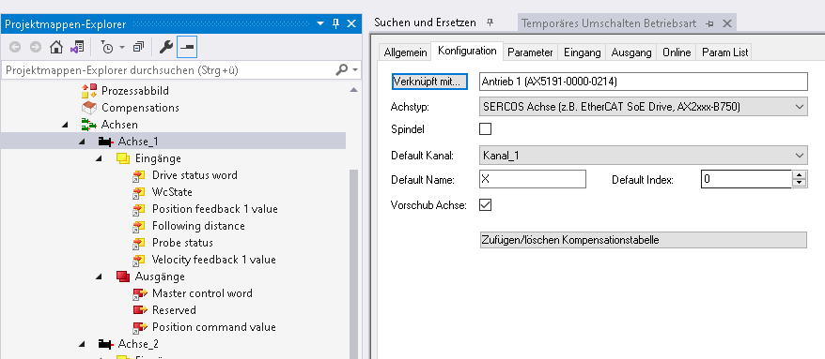825x359 pixels.
Task: Toggle the Preview Selected Items icon
Action: coord(187,47)
